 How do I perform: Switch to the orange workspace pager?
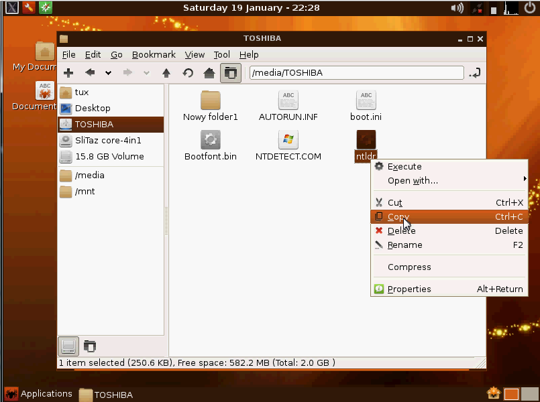coord(511,394)
